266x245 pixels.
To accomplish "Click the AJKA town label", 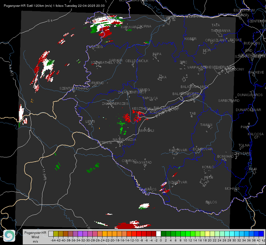I will [162, 77].
